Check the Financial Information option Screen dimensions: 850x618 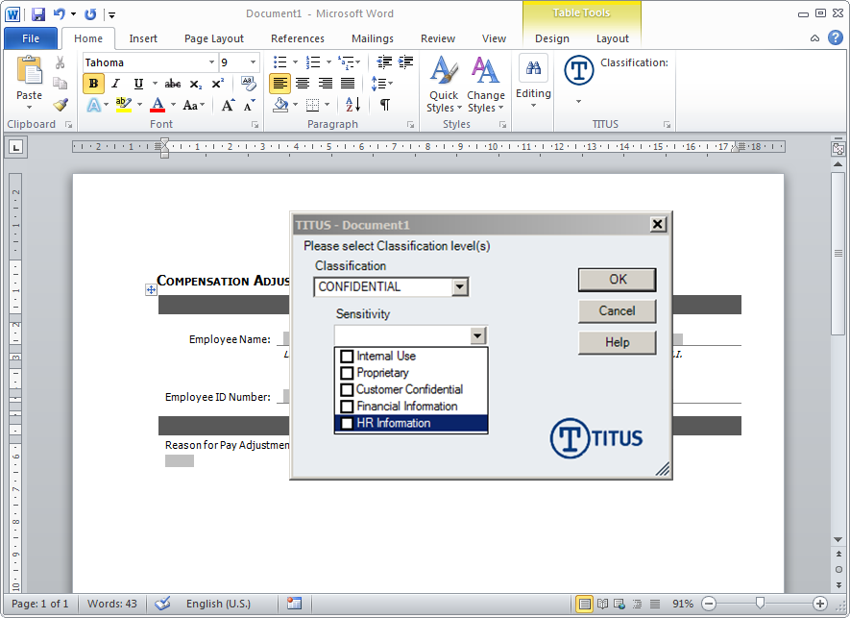347,407
